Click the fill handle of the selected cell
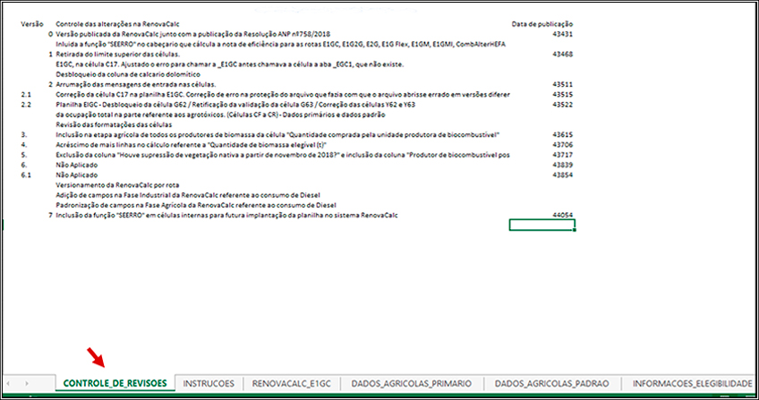Image resolution: width=759 pixels, height=400 pixels. (x=574, y=230)
